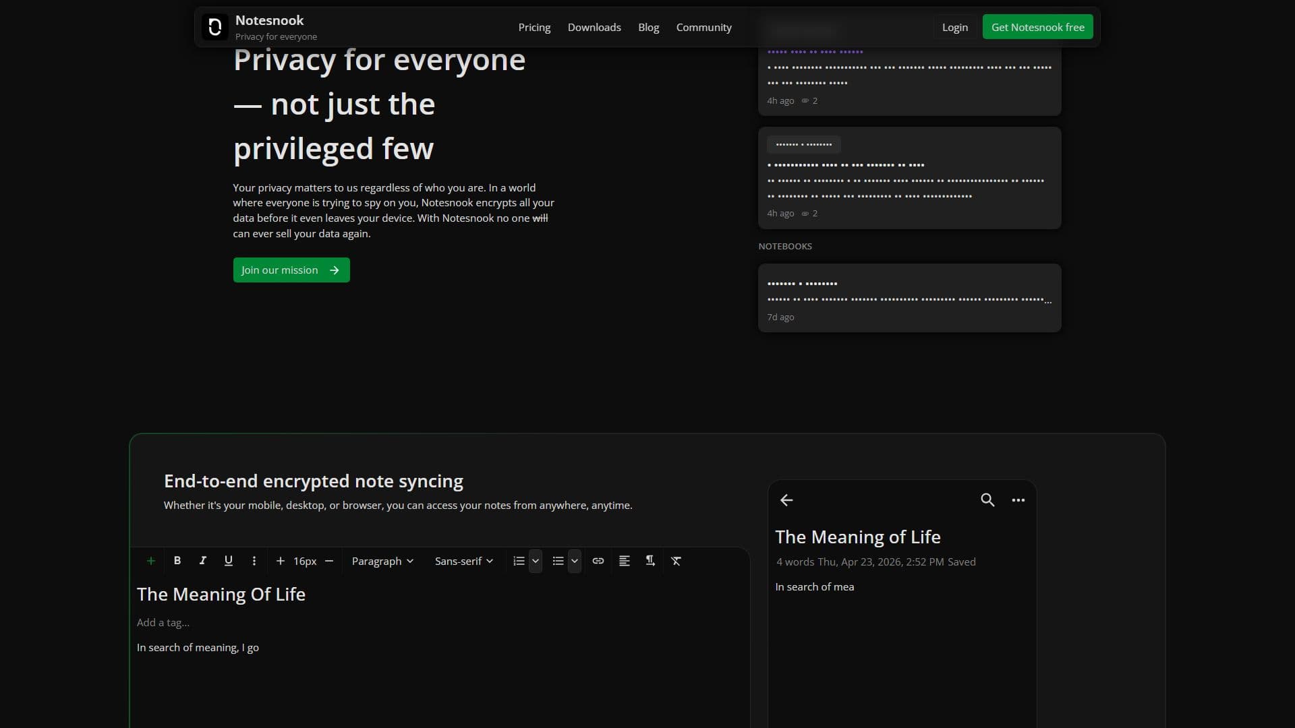Insert a numbered list
Image resolution: width=1295 pixels, height=728 pixels.
(519, 561)
